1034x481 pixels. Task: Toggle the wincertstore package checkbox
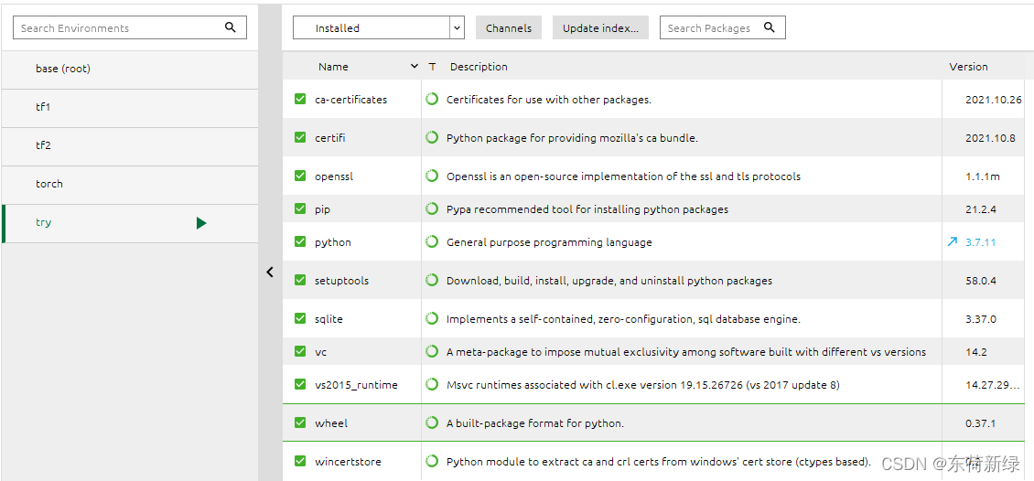[300, 462]
